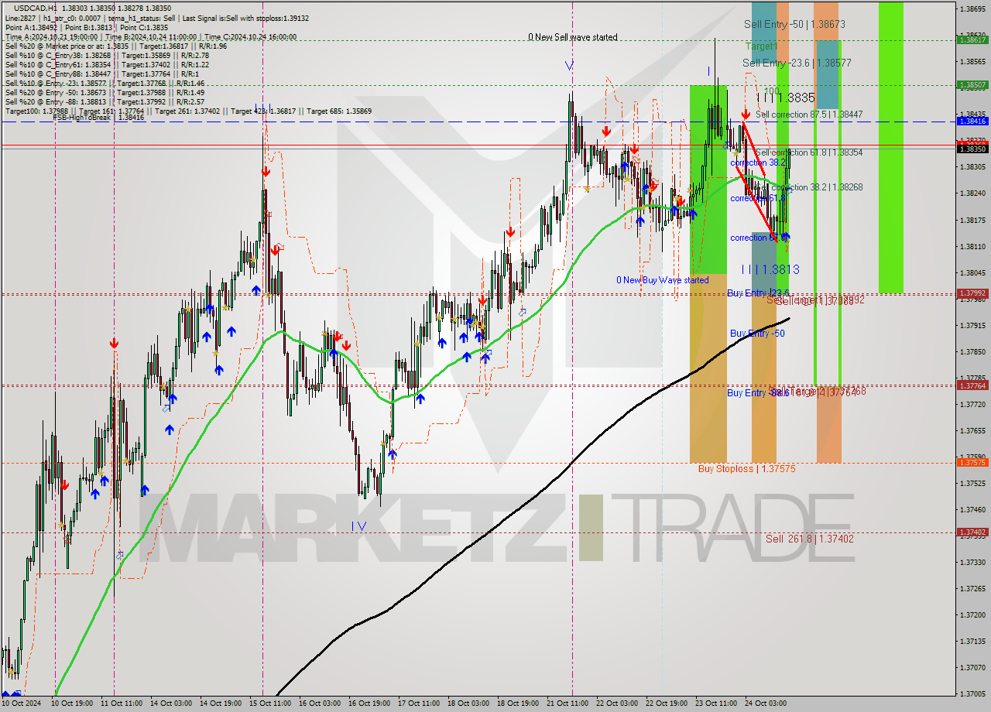
Task: Select the 'Sell %10 @ C_Entry38' line
Action: click(x=107, y=55)
